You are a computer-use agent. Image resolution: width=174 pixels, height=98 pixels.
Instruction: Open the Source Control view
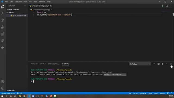pos(3,20)
